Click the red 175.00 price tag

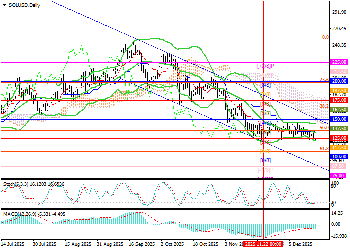(339, 100)
